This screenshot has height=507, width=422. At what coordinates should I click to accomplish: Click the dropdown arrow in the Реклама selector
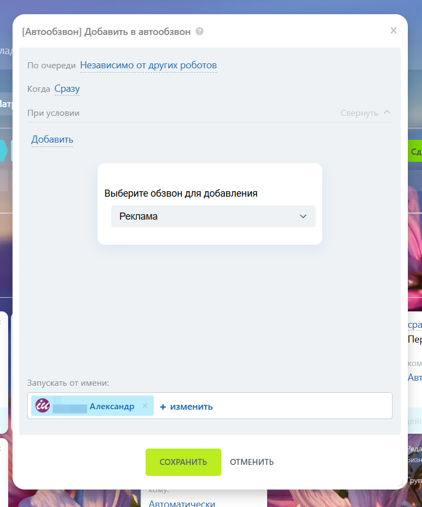(x=303, y=216)
